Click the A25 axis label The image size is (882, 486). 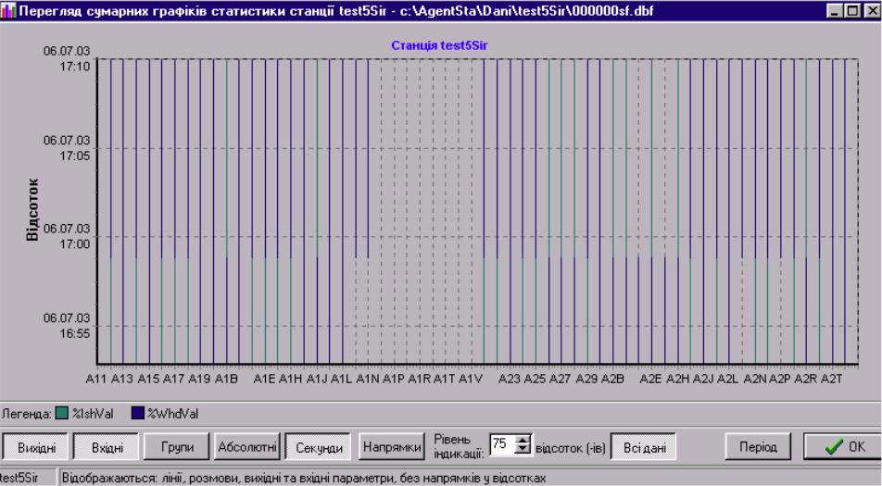point(535,379)
